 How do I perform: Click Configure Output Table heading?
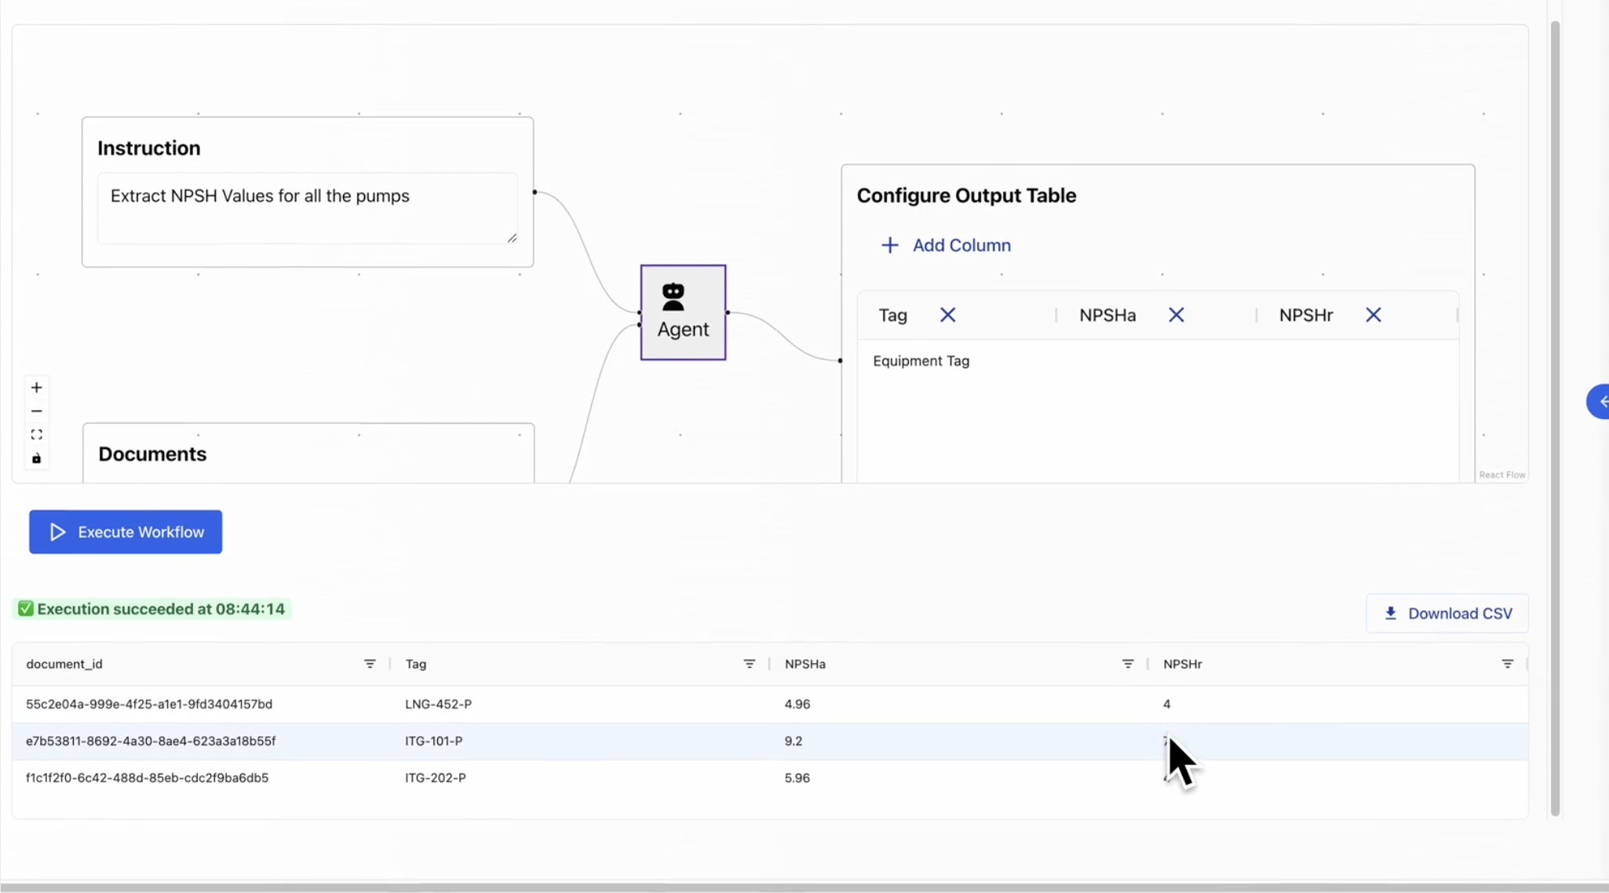966,195
